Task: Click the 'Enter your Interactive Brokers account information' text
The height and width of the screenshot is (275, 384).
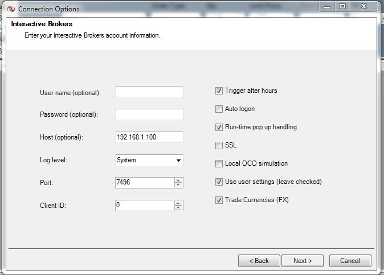Action: [x=92, y=35]
